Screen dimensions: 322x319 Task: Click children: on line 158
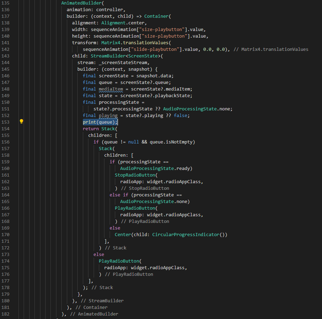116,155
